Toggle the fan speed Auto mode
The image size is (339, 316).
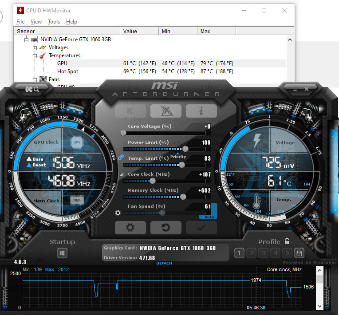[x=209, y=217]
